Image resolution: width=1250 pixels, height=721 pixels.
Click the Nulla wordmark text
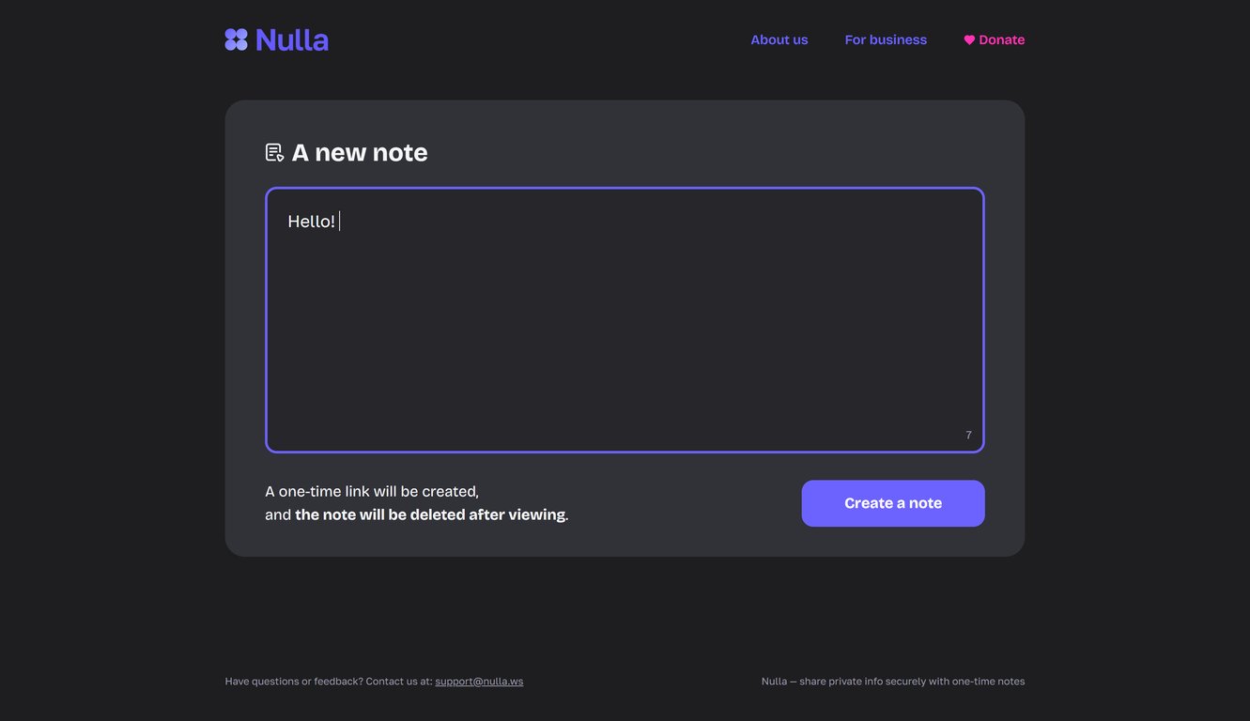tap(292, 39)
